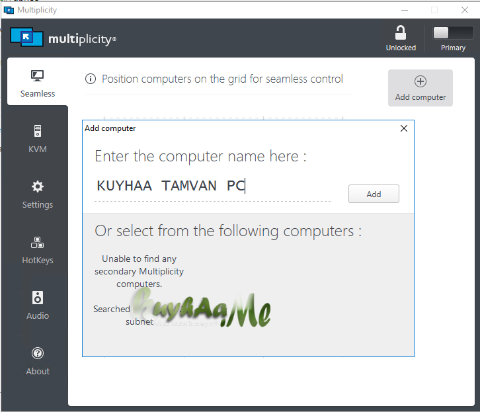The width and height of the screenshot is (480, 412).
Task: Click the info icon beside Position computers
Action: 91,79
